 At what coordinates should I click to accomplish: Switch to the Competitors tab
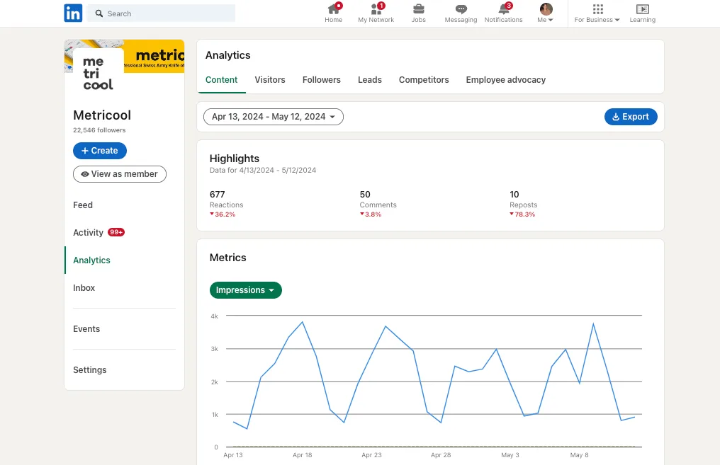click(424, 80)
